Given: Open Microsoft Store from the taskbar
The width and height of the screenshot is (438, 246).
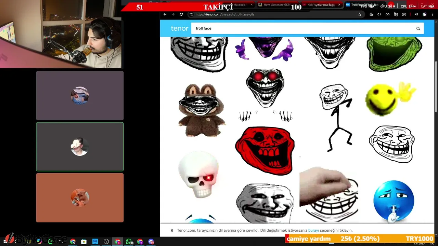Looking at the screenshot, I should [84, 242].
